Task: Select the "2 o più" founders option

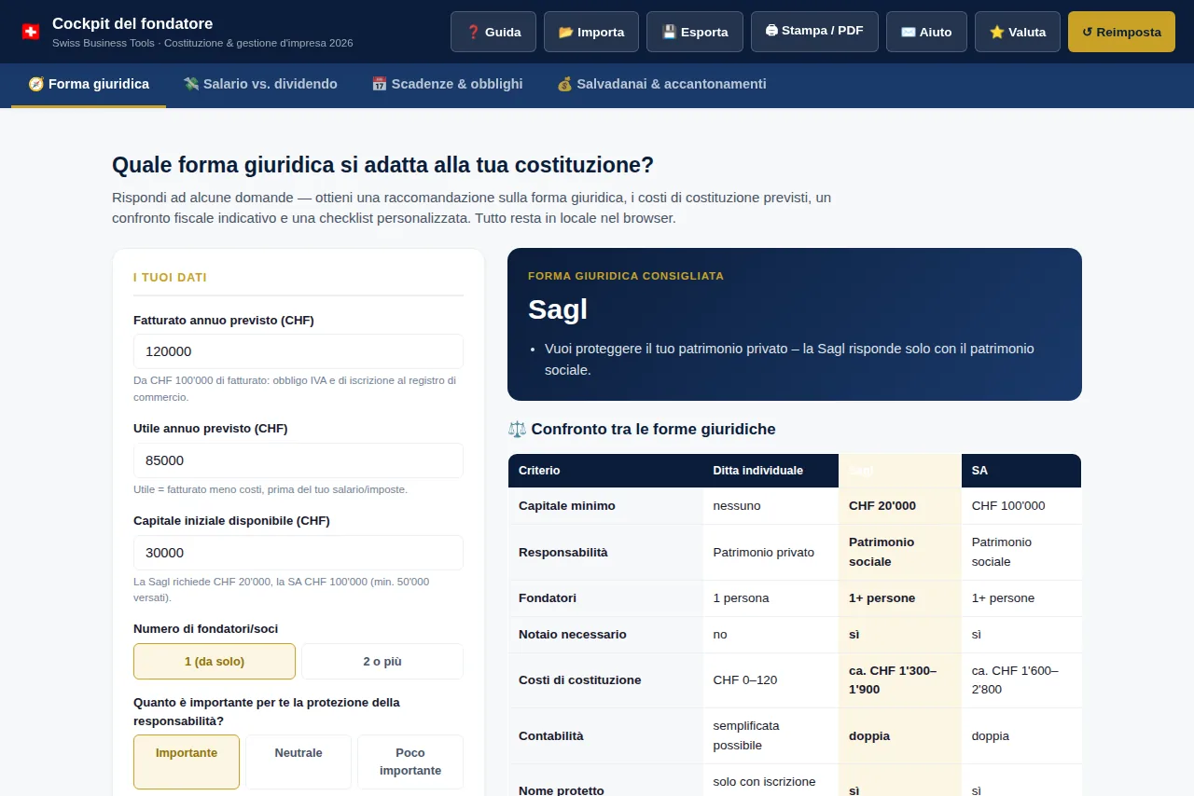Action: pyautogui.click(x=382, y=661)
